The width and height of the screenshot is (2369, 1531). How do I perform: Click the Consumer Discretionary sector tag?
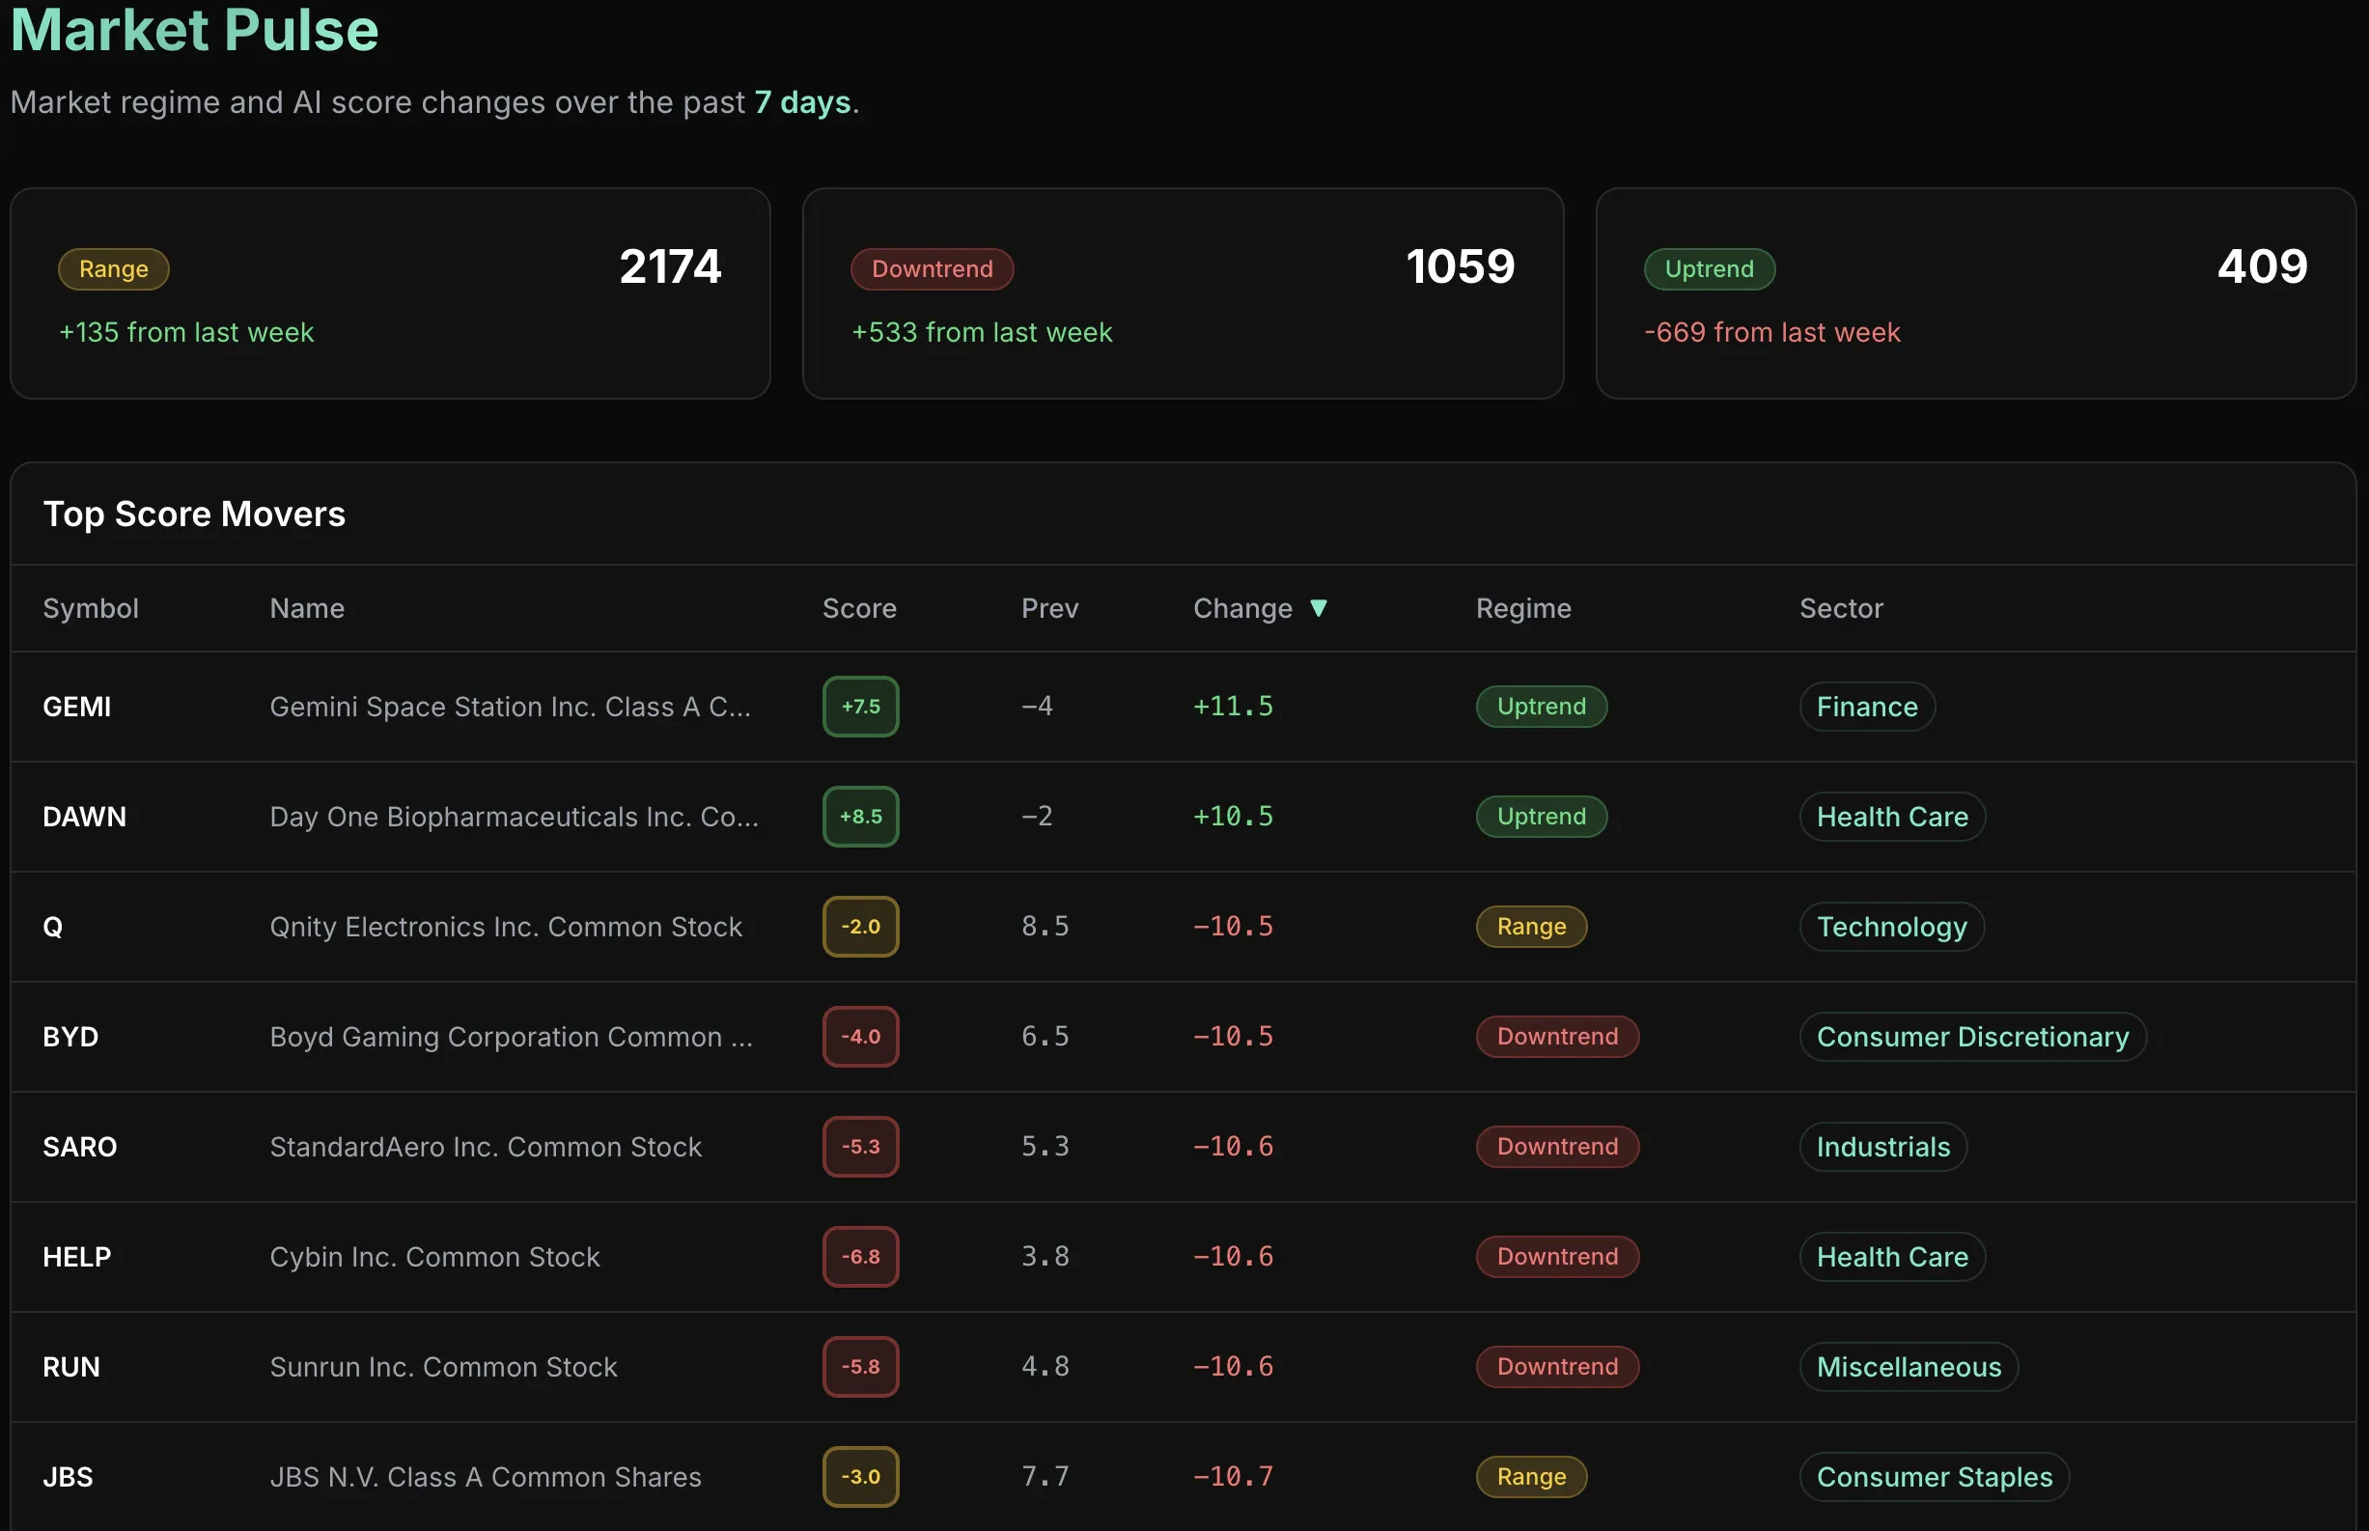[x=1971, y=1037]
